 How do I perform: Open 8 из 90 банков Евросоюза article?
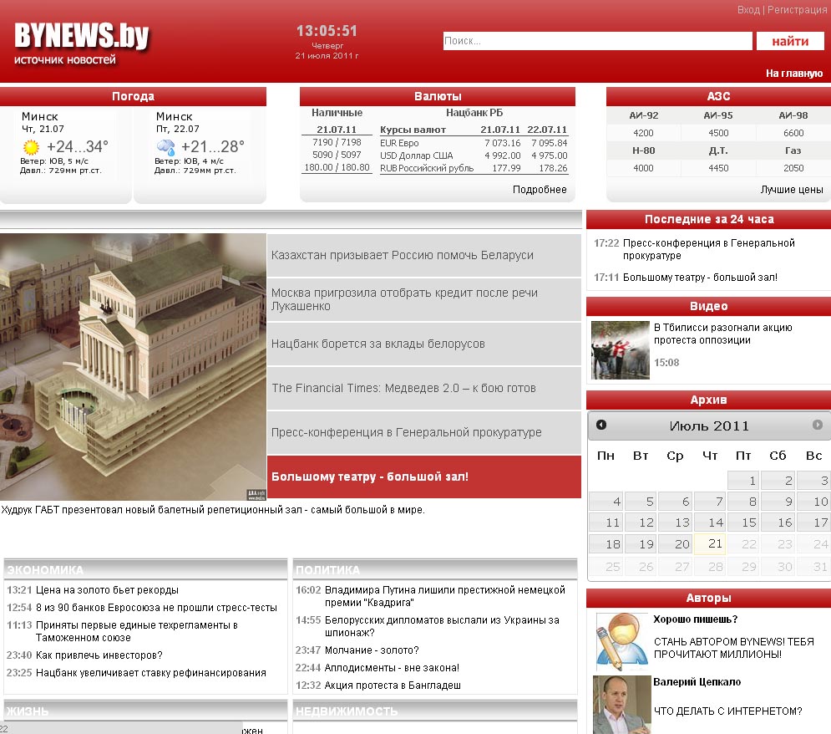tap(156, 607)
